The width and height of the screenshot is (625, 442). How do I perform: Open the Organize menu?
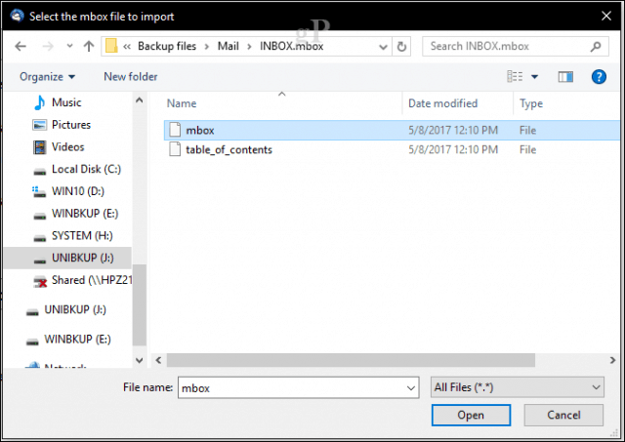[47, 76]
